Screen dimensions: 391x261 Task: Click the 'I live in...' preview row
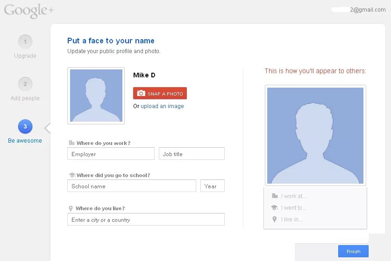pyautogui.click(x=315, y=220)
